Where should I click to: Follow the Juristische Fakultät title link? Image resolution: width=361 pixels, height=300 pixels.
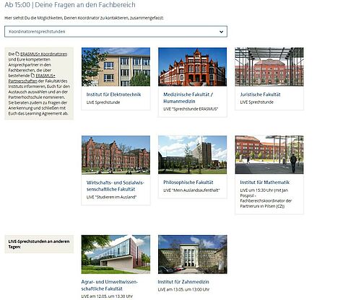(260, 94)
